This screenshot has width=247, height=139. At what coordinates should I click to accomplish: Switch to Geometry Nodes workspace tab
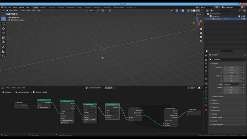(118, 8)
